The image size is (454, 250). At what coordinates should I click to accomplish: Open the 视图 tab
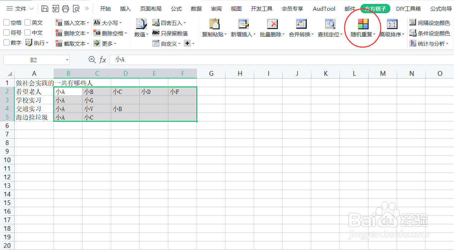(x=236, y=9)
